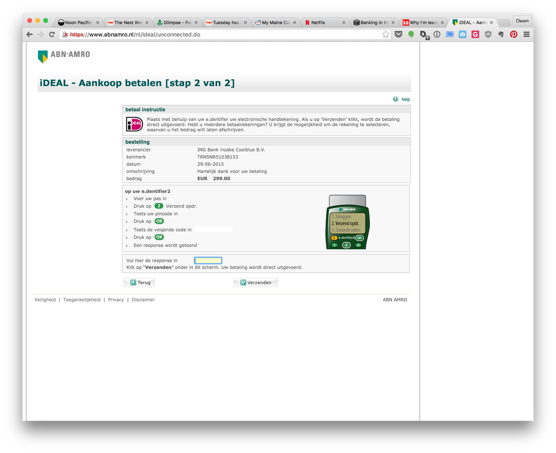Open the Privacy footer link
The height and width of the screenshot is (453, 556).
[116, 300]
